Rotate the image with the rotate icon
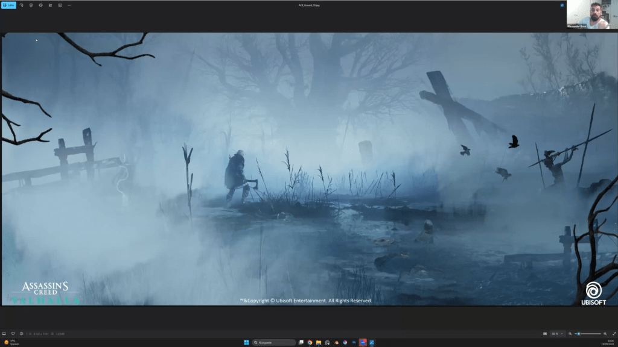618x347 pixels. coord(22,5)
